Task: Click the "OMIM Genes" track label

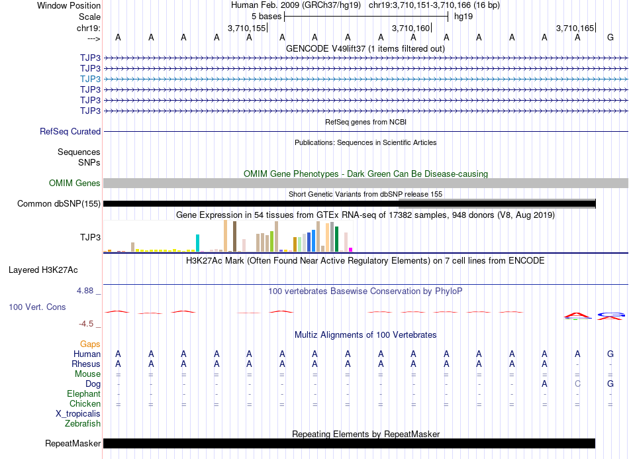Action: pyautogui.click(x=75, y=183)
